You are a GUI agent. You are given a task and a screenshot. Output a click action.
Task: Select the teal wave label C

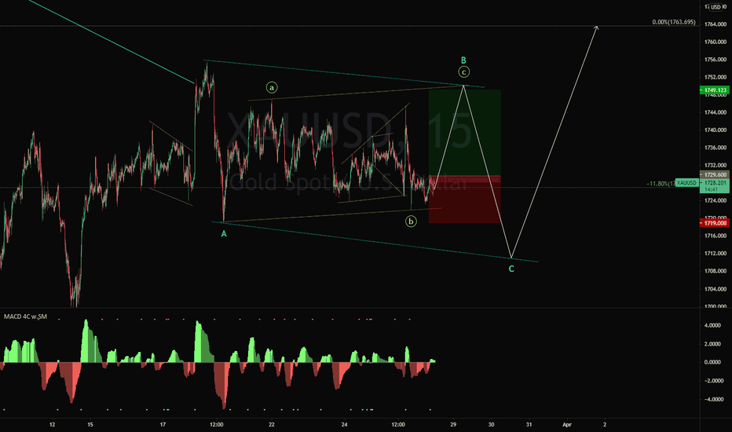(511, 269)
